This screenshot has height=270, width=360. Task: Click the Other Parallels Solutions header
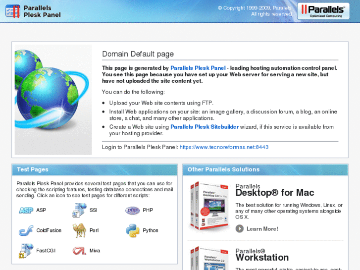265,169
